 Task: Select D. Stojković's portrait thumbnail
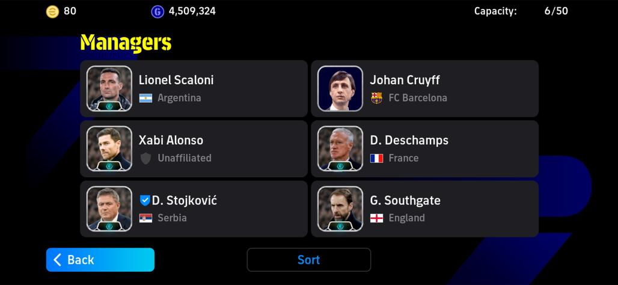(x=109, y=209)
